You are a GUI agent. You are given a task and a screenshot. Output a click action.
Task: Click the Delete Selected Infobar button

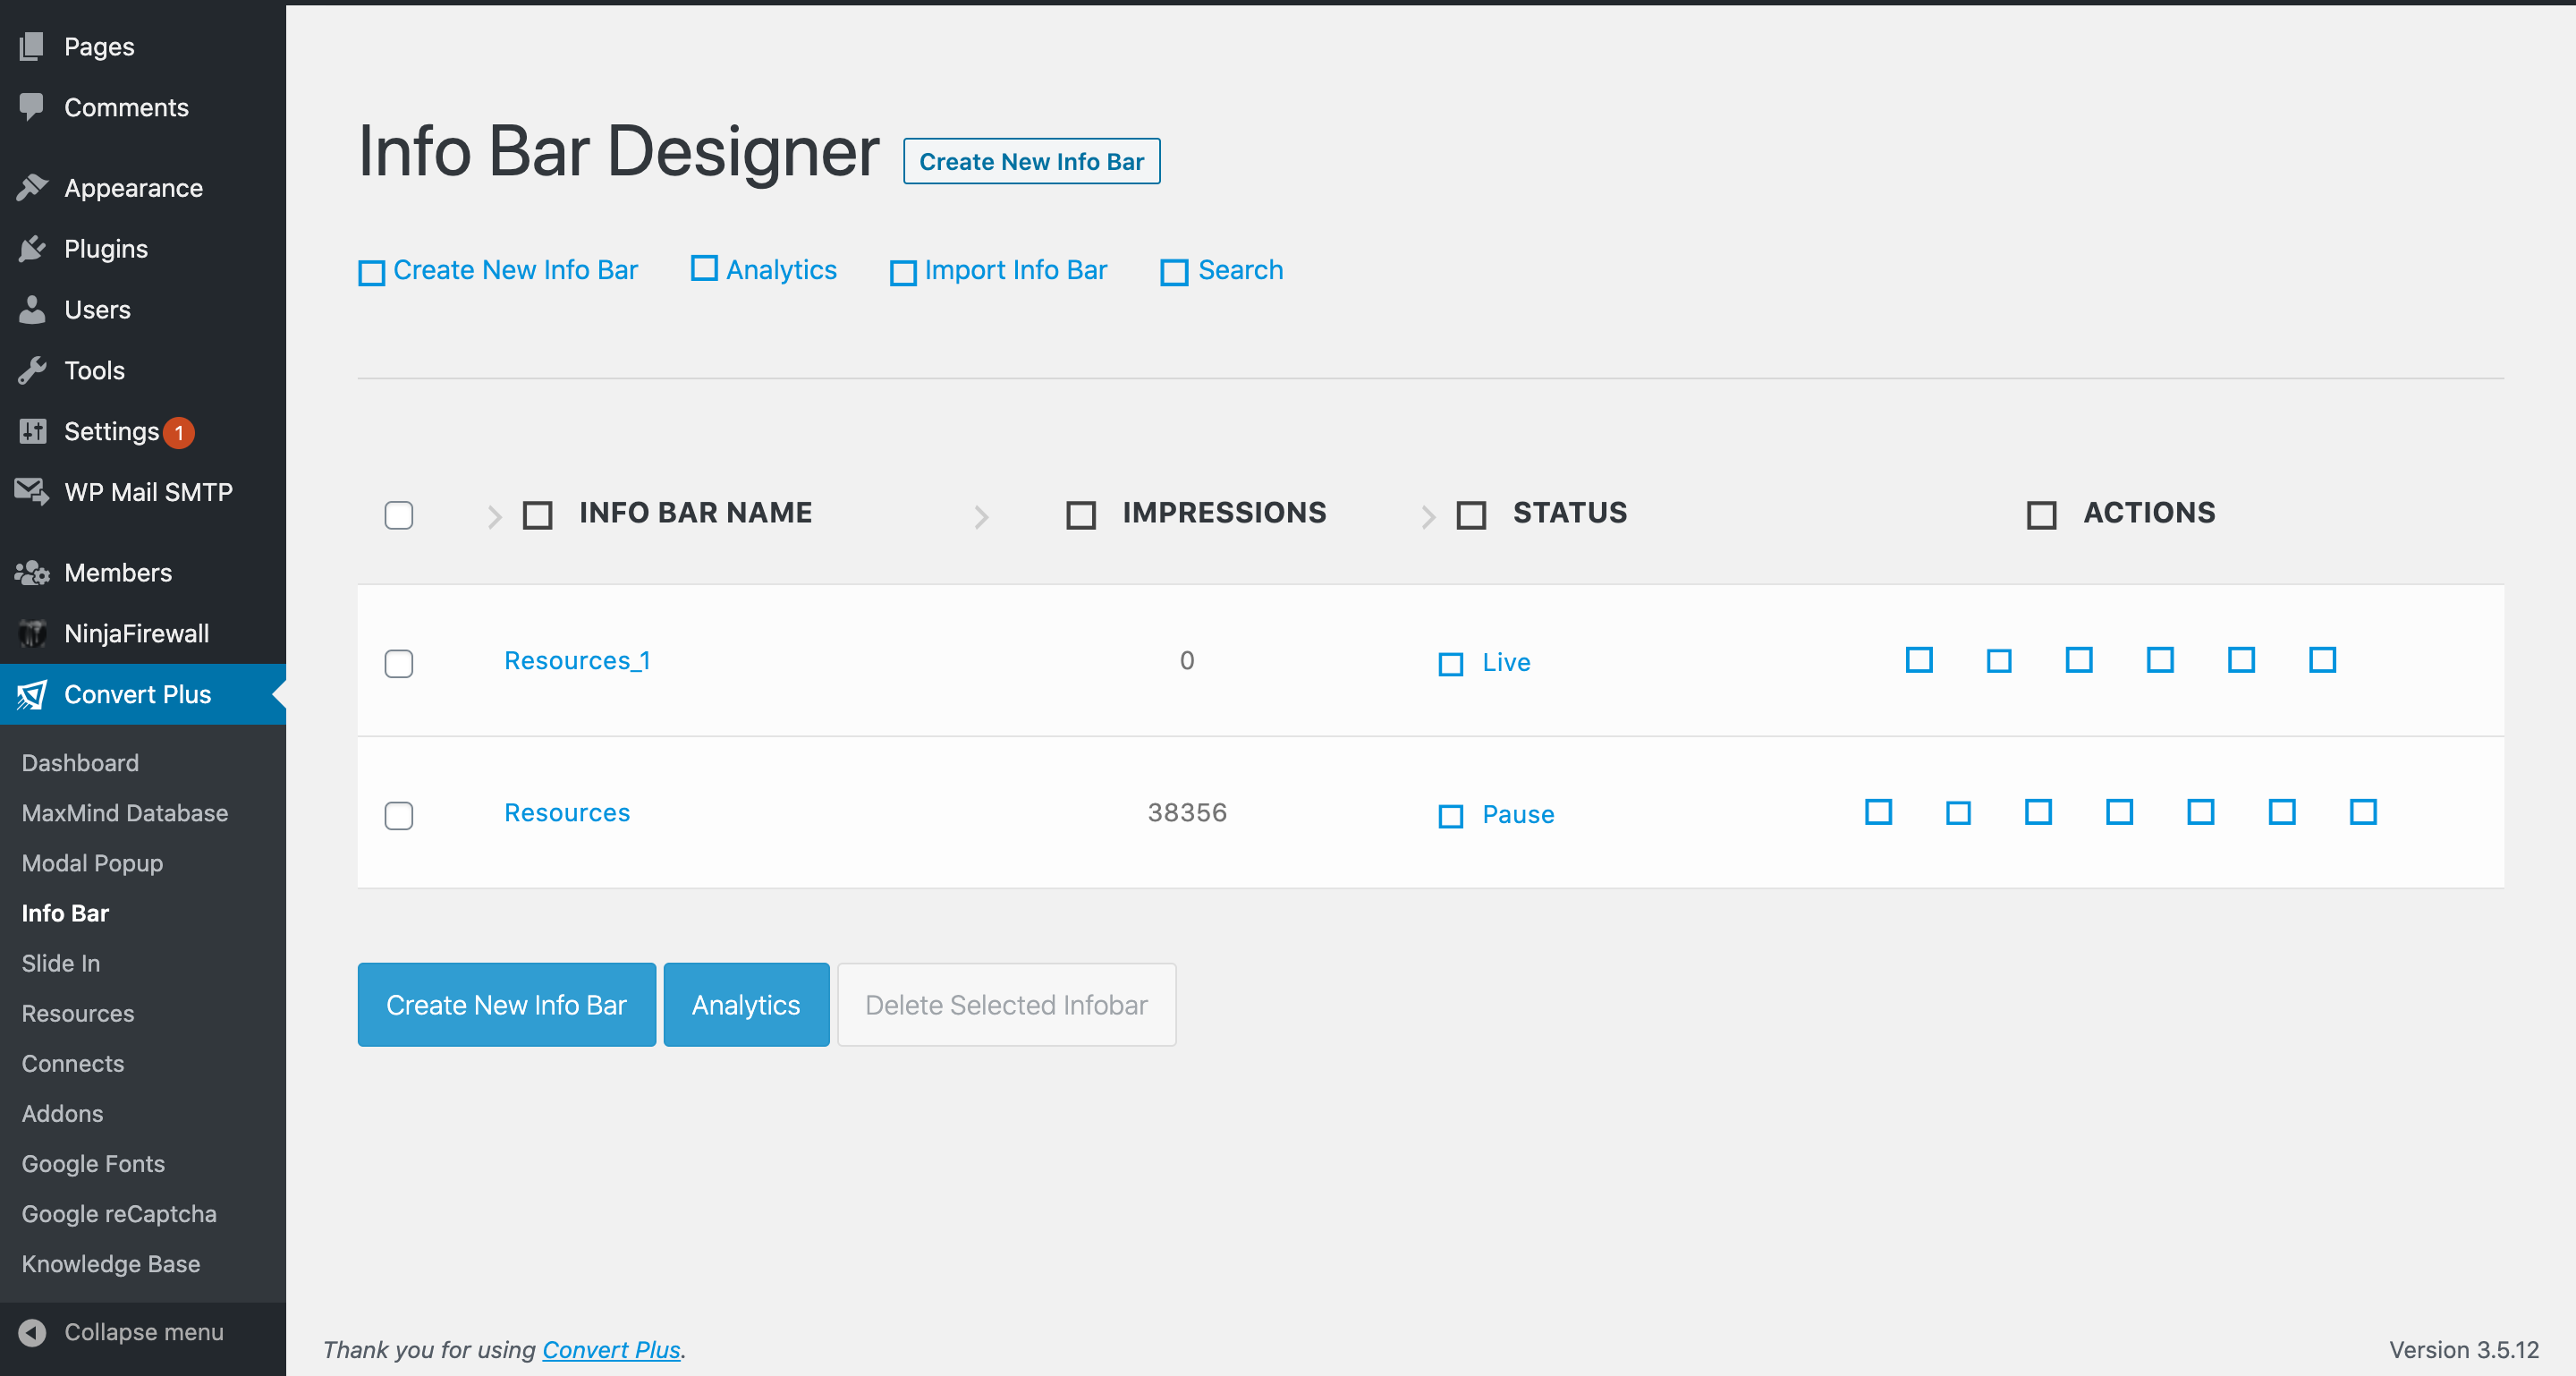1006,1005
